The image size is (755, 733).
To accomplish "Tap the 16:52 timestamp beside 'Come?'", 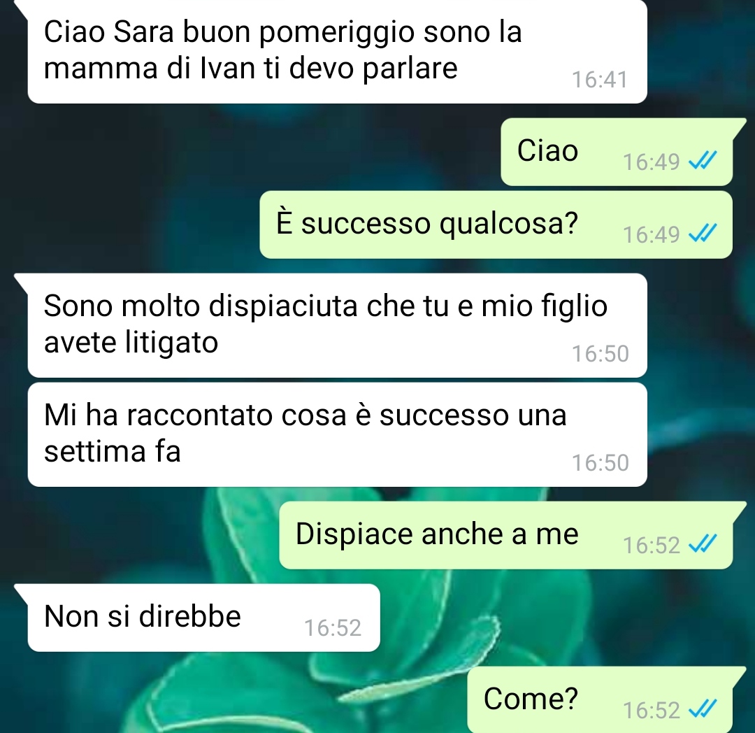I will point(651,711).
